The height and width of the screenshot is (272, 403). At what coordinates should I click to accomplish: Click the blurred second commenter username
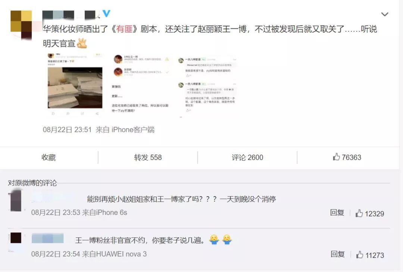coord(47,238)
